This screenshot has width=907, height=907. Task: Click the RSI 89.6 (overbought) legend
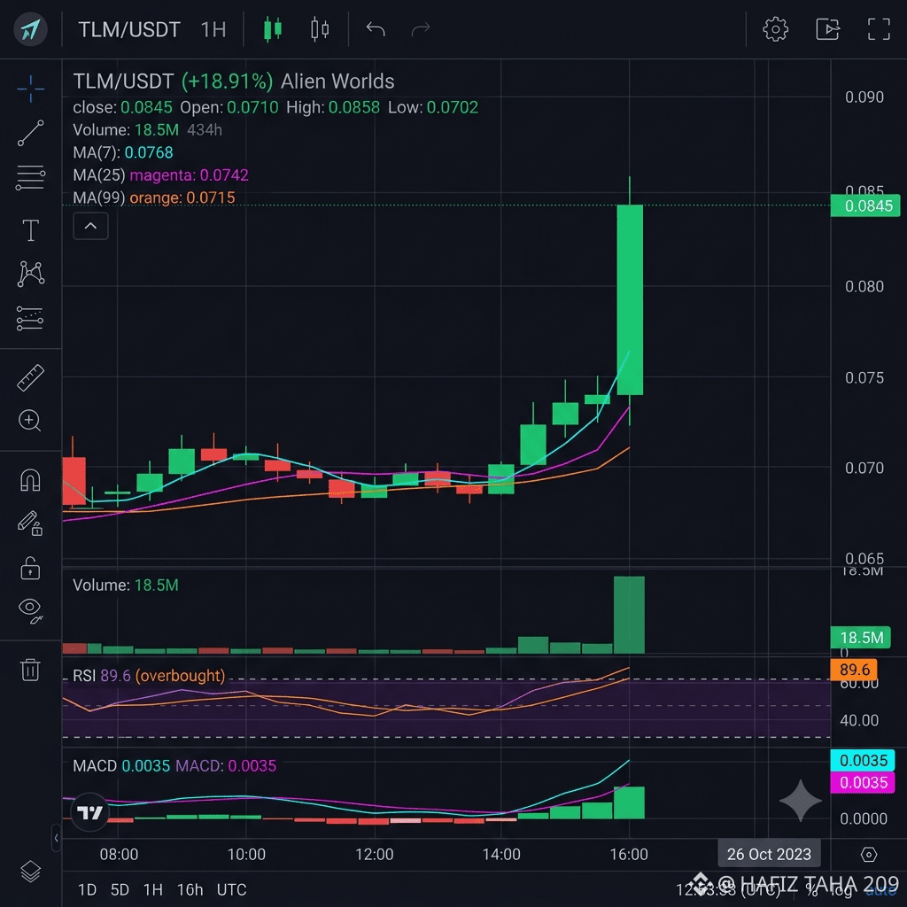coord(149,676)
